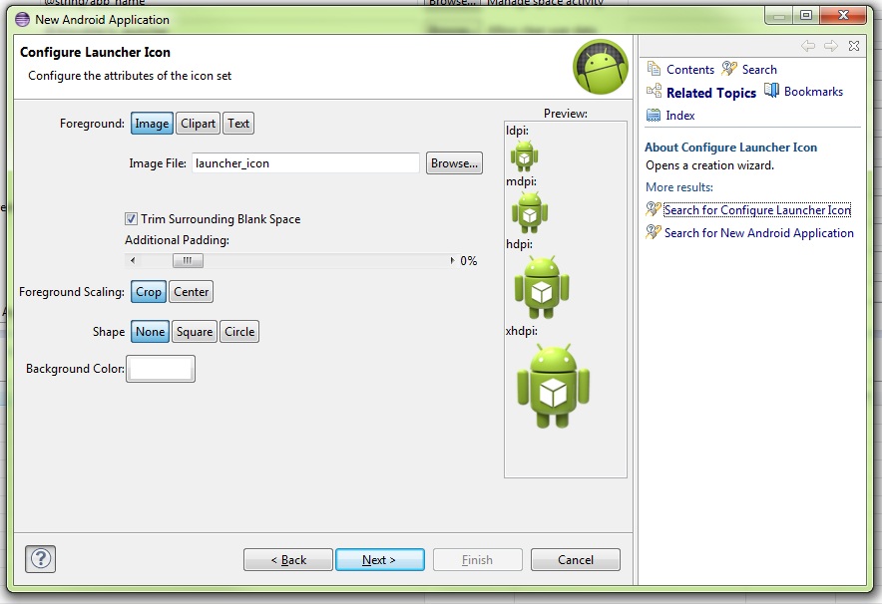The height and width of the screenshot is (604, 882).
Task: Click the Contents icon in the help panel
Action: [655, 69]
